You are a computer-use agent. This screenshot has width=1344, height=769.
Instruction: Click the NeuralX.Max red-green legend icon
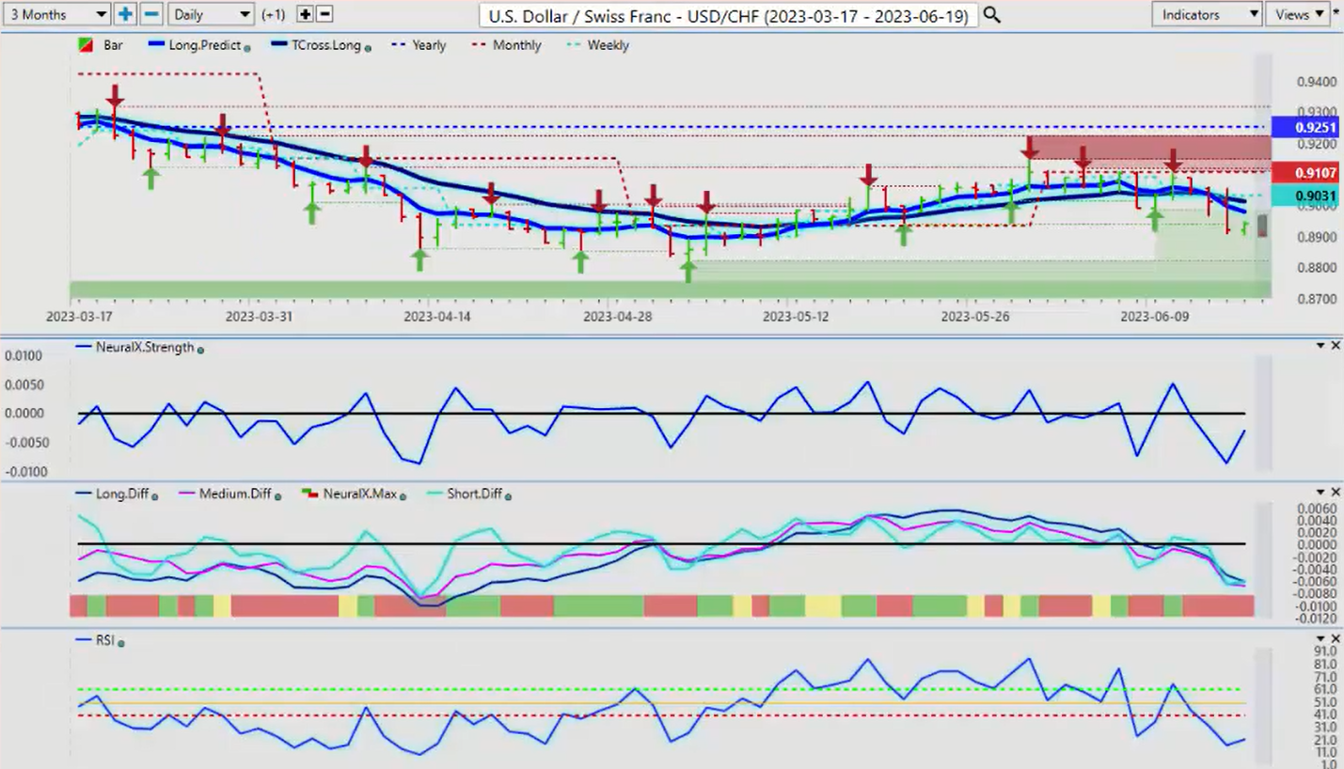309,494
